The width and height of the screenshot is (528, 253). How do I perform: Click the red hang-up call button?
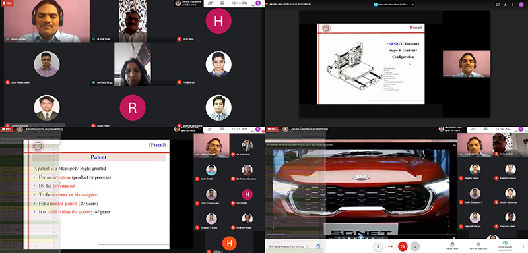click(390, 246)
